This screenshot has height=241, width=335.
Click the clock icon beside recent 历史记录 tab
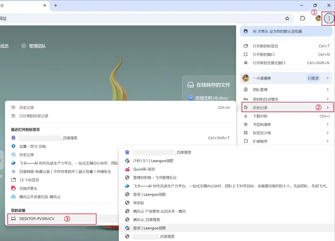tap(13, 155)
